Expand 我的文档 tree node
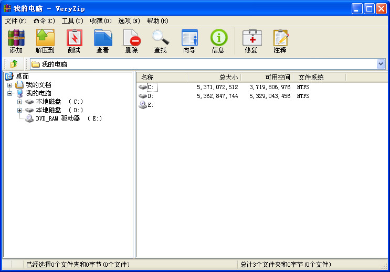Image resolution: width=390 pixels, height=272 pixels. pyautogui.click(x=9, y=85)
